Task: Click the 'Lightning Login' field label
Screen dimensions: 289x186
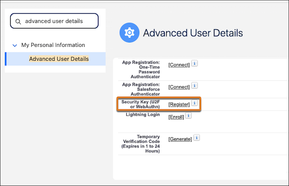Action: click(x=143, y=115)
